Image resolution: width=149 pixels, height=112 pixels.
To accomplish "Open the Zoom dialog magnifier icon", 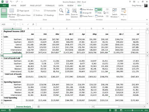I will [61, 11].
